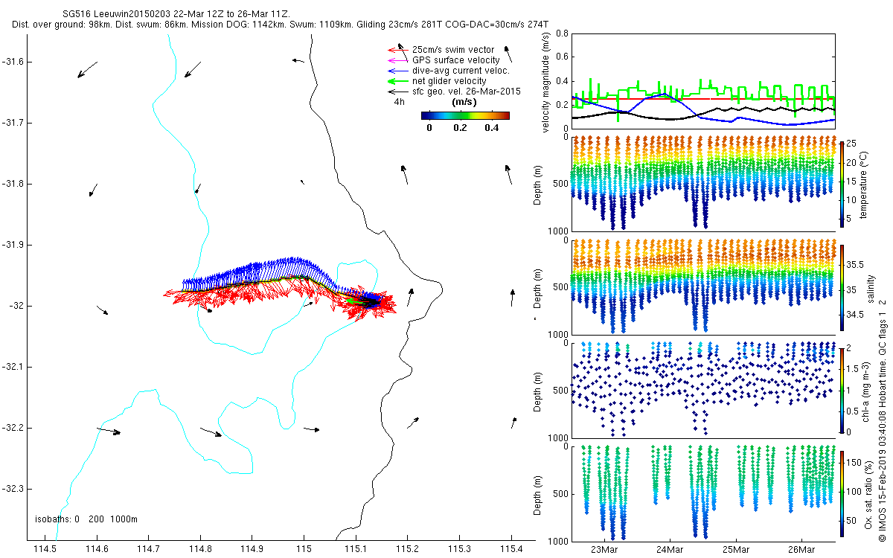Click the '(m/s)' label above the velocity colorbar
Image resolution: width=893 pixels, height=558 pixels.
click(x=464, y=101)
